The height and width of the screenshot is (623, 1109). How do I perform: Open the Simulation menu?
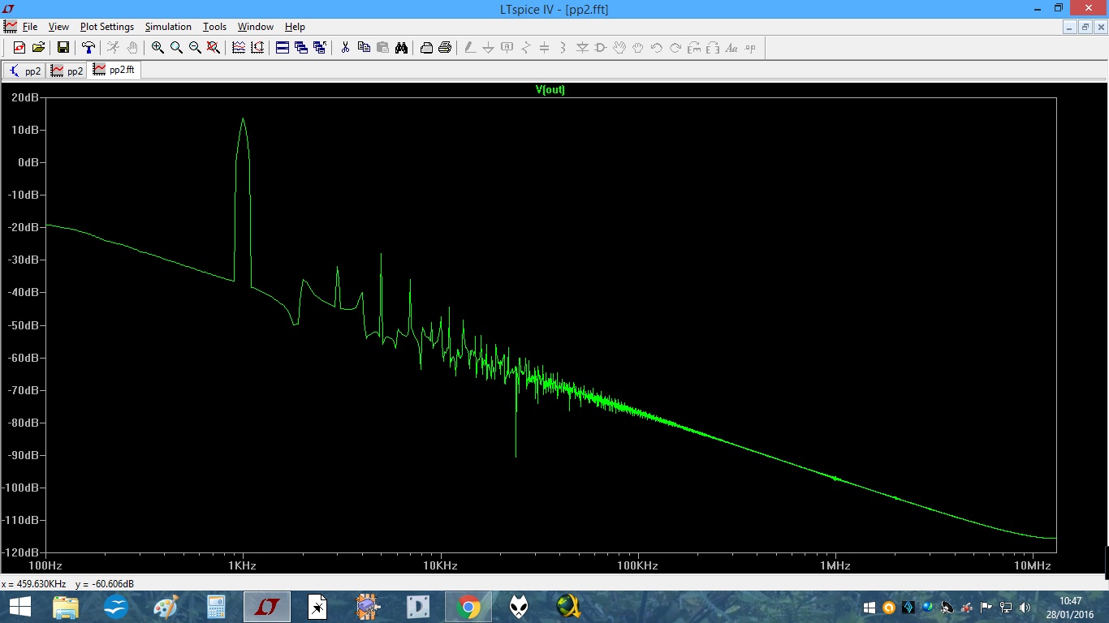168,27
